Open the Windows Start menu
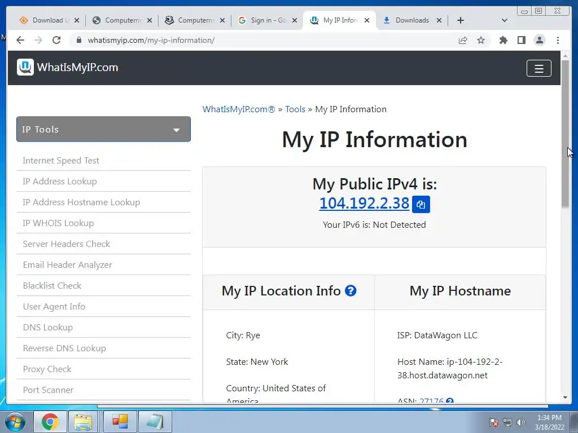 [x=15, y=422]
